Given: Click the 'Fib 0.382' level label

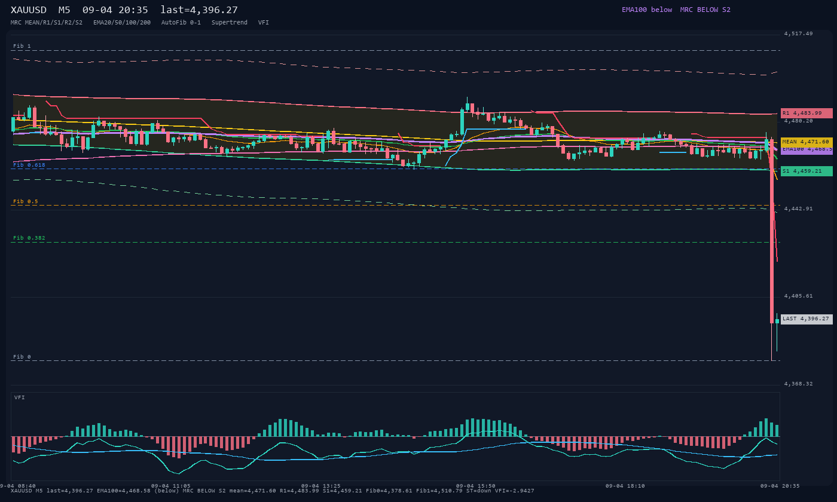Looking at the screenshot, I should (x=29, y=238).
